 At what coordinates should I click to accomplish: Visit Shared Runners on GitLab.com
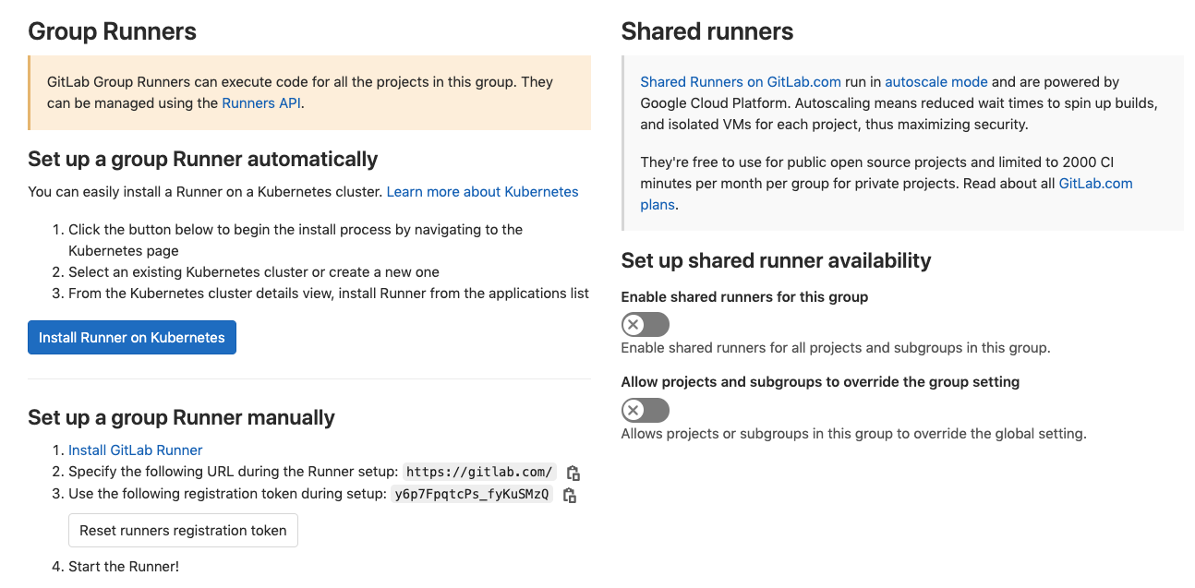click(x=740, y=81)
